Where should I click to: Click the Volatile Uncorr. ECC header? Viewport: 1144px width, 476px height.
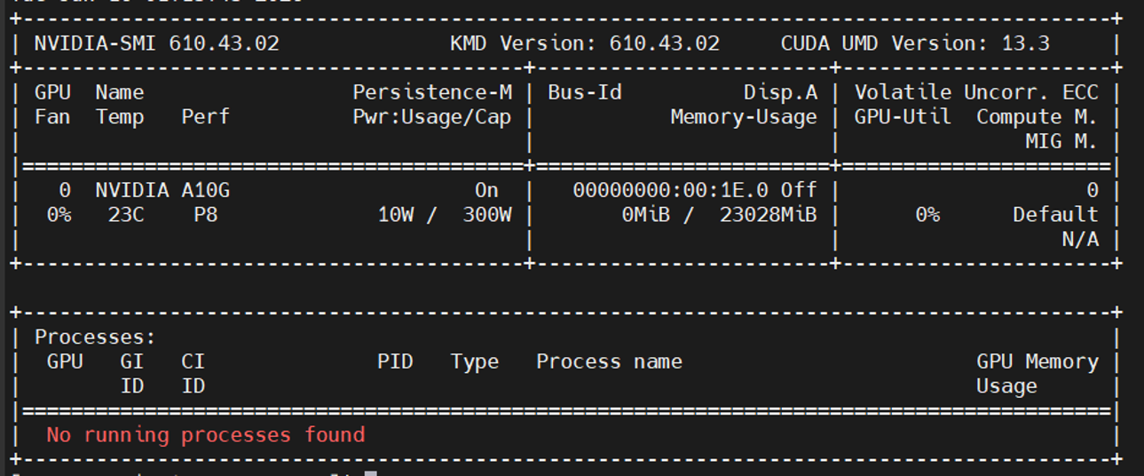(976, 92)
